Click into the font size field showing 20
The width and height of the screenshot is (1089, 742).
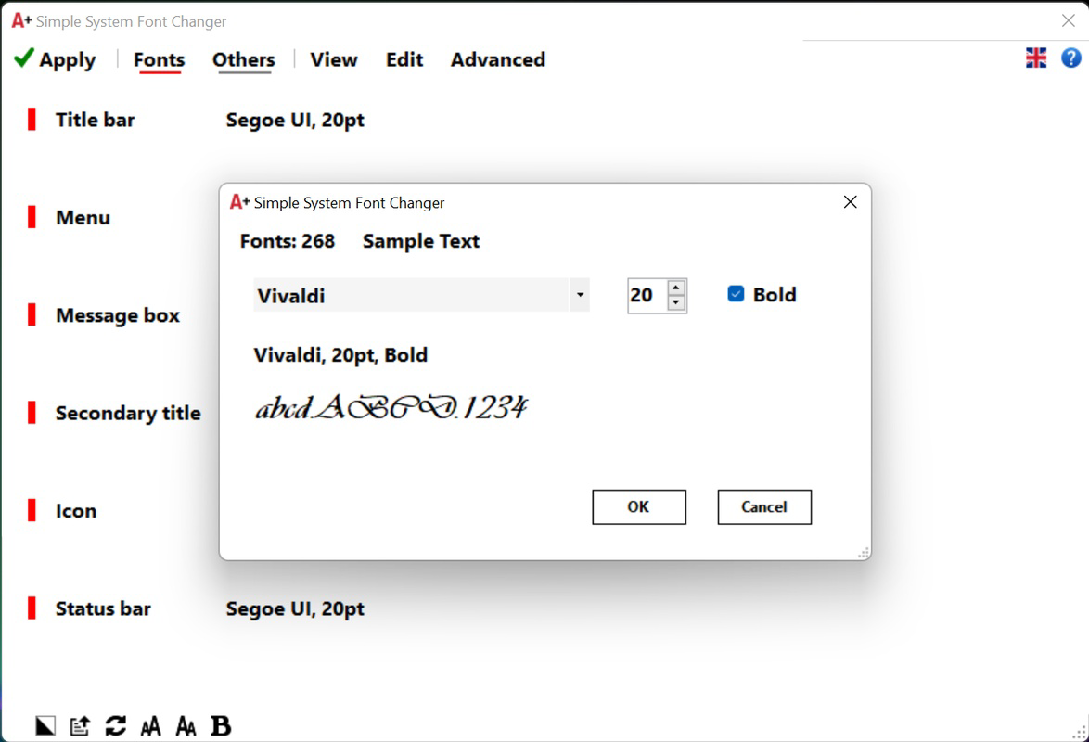pyautogui.click(x=647, y=295)
